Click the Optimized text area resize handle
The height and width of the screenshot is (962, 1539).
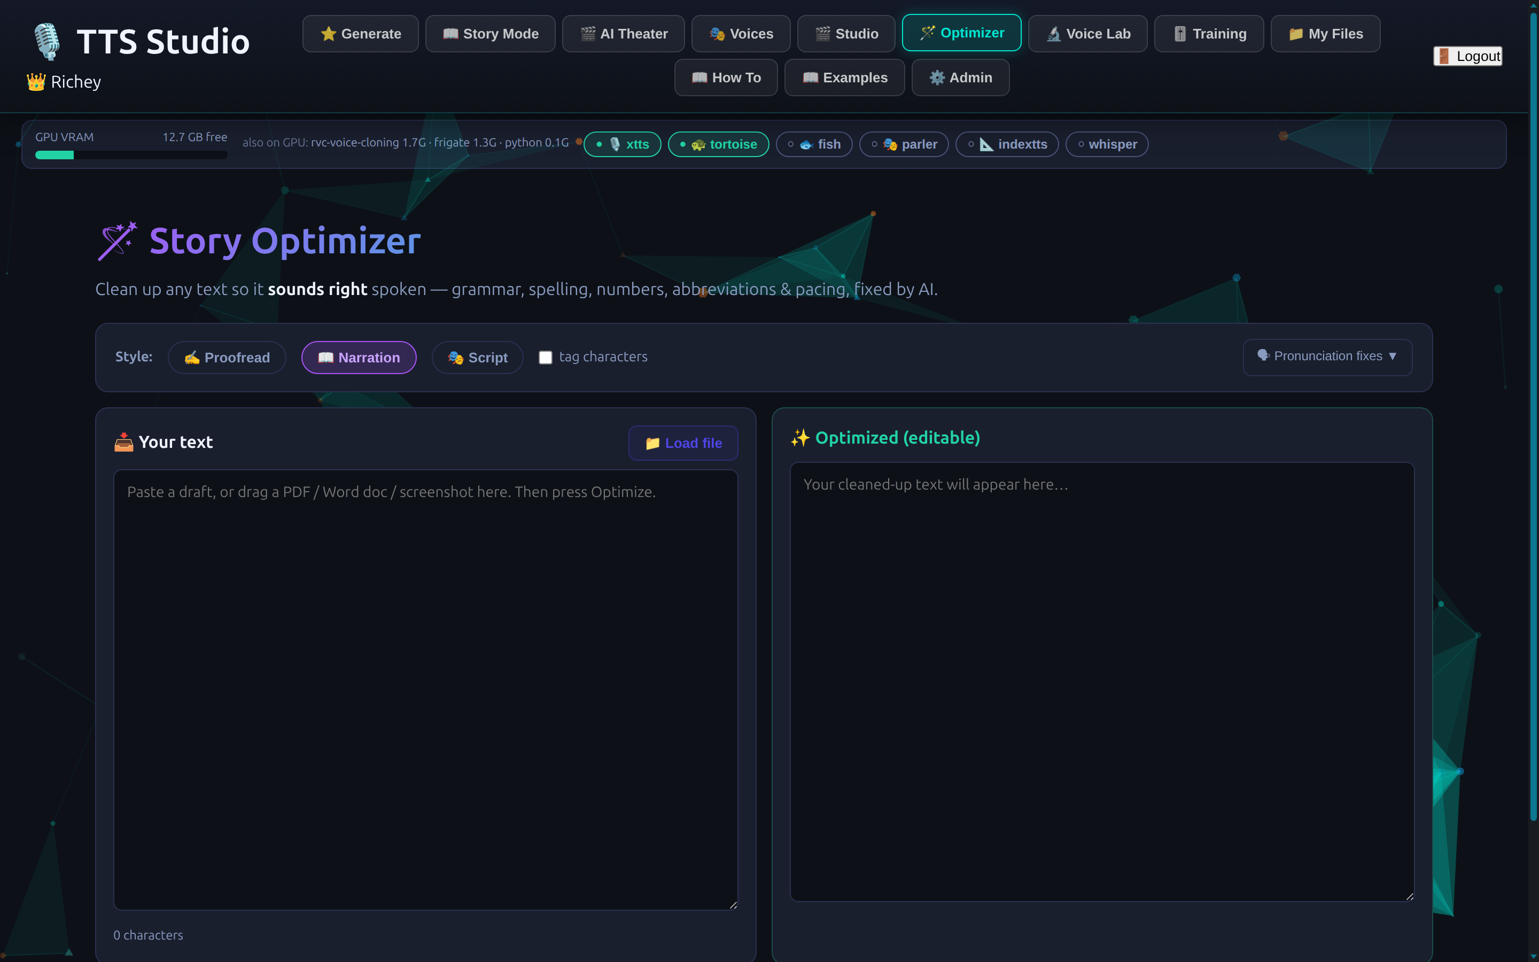tap(1410, 897)
